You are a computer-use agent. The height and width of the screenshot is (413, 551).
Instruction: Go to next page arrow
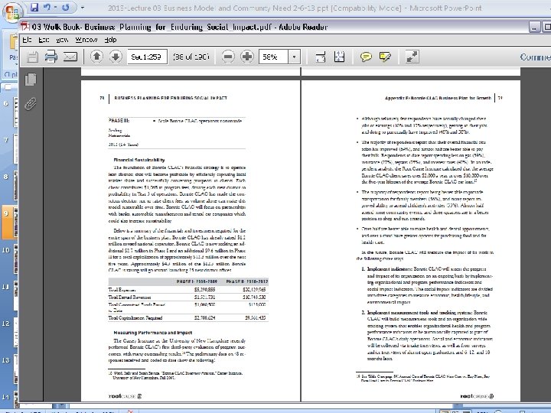pos(116,57)
